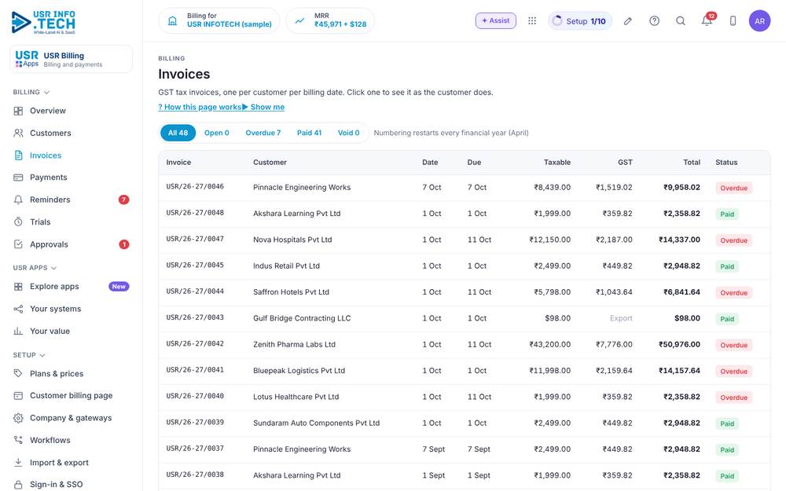The width and height of the screenshot is (786, 491).
Task: Click the New badge on Explore apps
Action: pos(119,287)
